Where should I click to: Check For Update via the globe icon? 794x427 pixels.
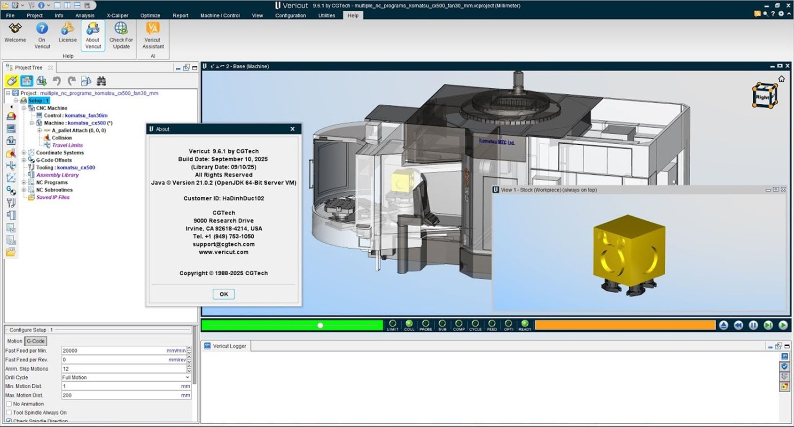coord(121,35)
